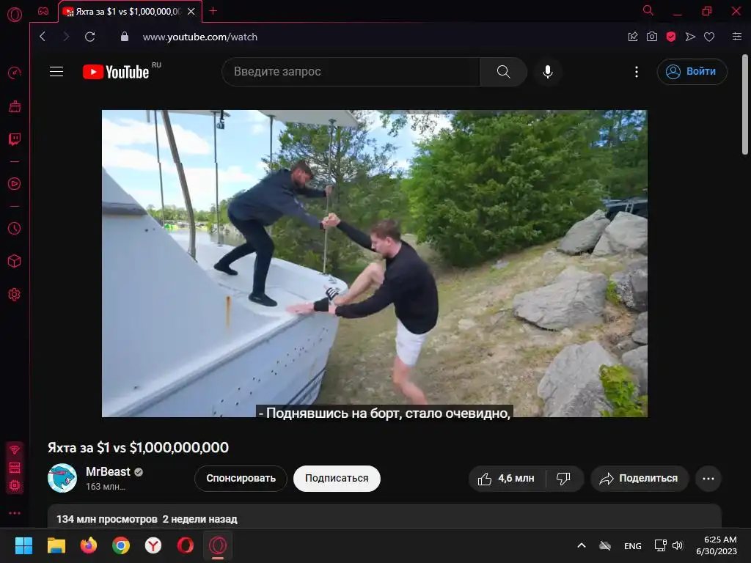The width and height of the screenshot is (751, 563).
Task: Open the MrBeast channel avatar
Action: (62, 478)
